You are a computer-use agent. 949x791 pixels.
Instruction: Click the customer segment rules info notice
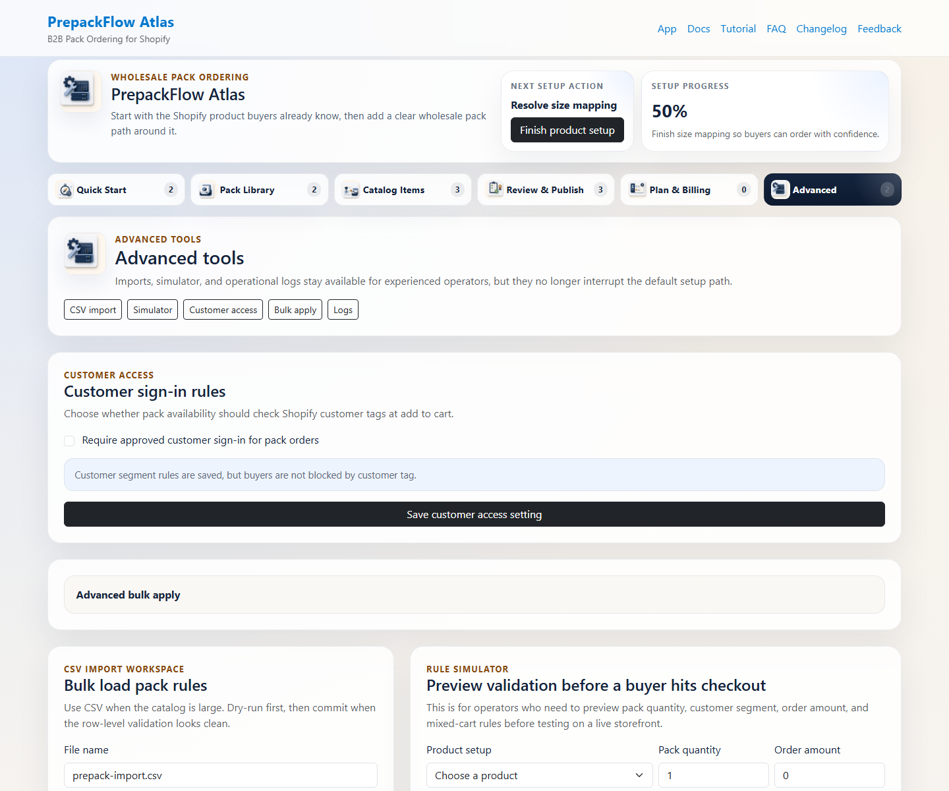click(474, 475)
